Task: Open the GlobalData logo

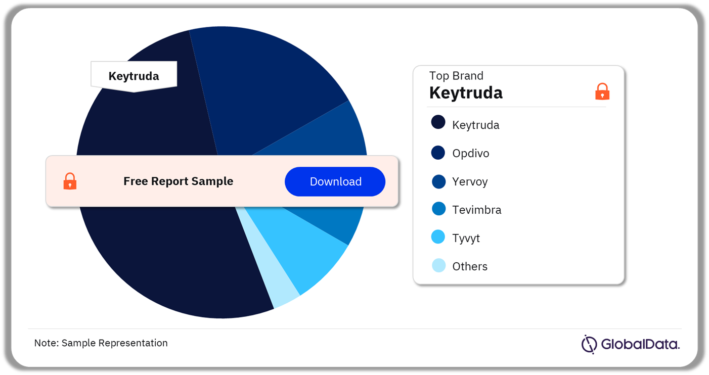Action: (631, 344)
